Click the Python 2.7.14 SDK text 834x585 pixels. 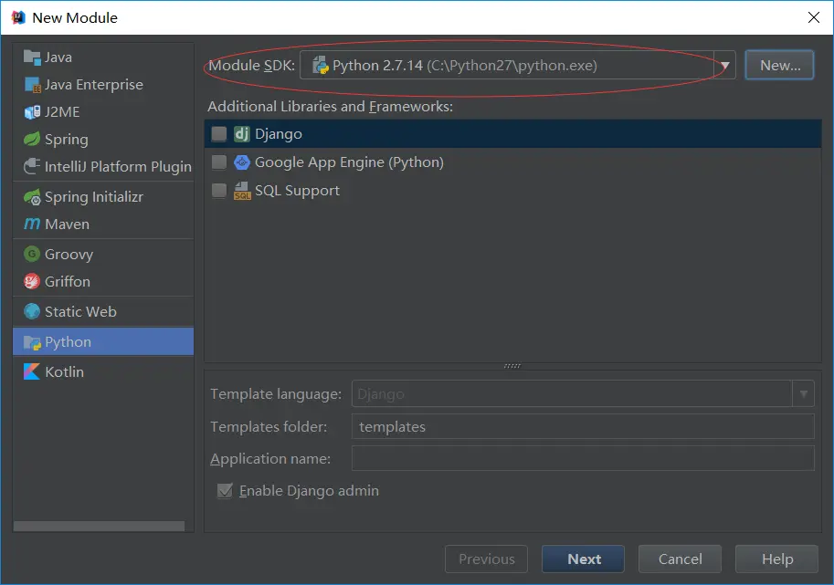(465, 66)
